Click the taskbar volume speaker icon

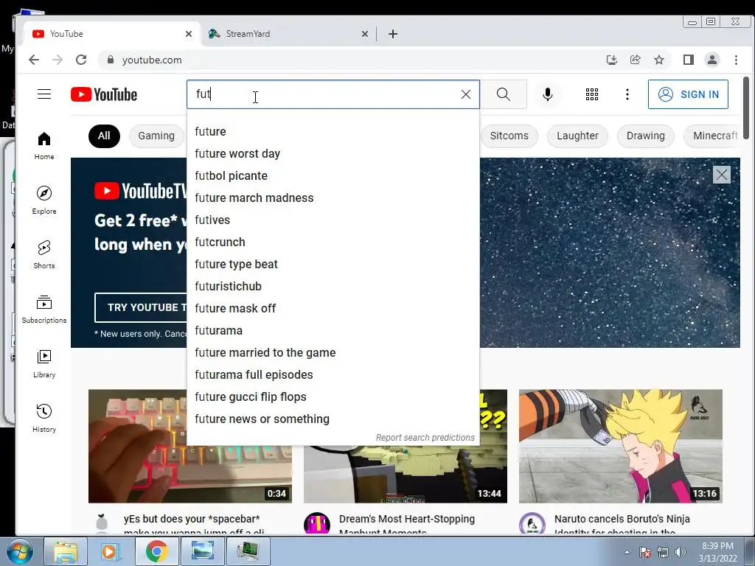680,552
